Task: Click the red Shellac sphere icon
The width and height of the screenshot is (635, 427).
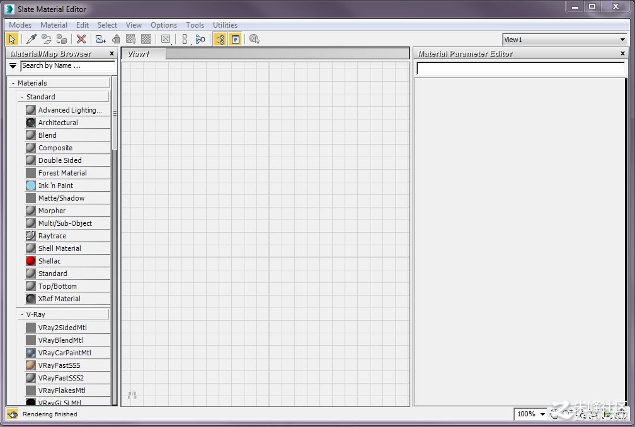Action: pyautogui.click(x=31, y=261)
